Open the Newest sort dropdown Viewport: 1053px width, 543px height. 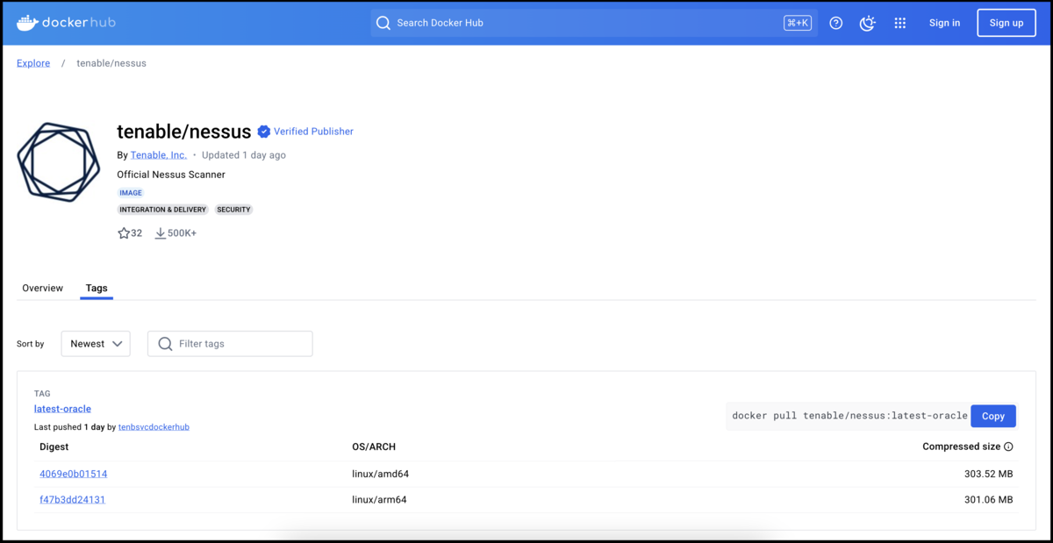tap(95, 343)
